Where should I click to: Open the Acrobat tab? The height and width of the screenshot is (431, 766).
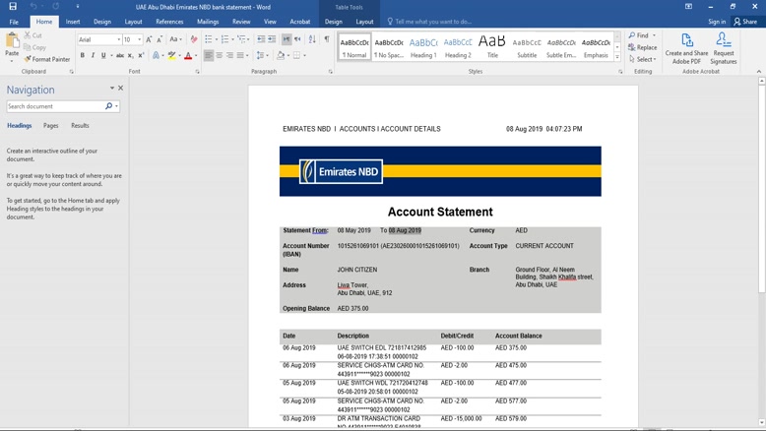point(300,22)
